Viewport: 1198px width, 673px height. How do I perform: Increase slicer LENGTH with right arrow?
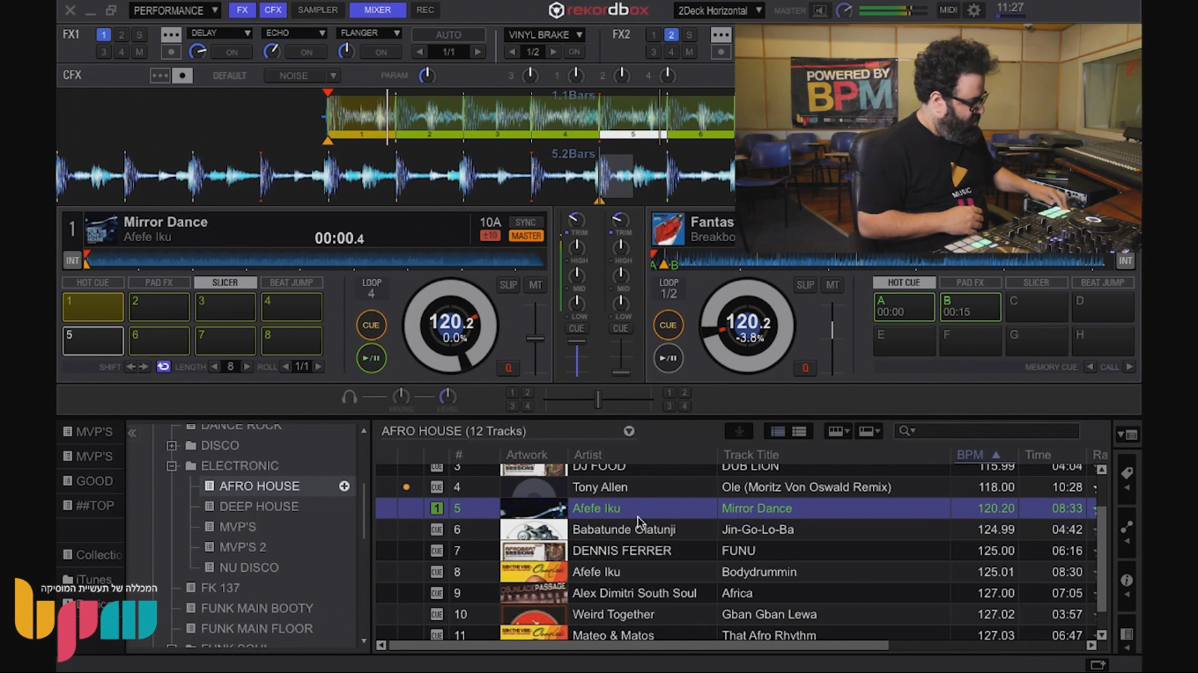(247, 367)
